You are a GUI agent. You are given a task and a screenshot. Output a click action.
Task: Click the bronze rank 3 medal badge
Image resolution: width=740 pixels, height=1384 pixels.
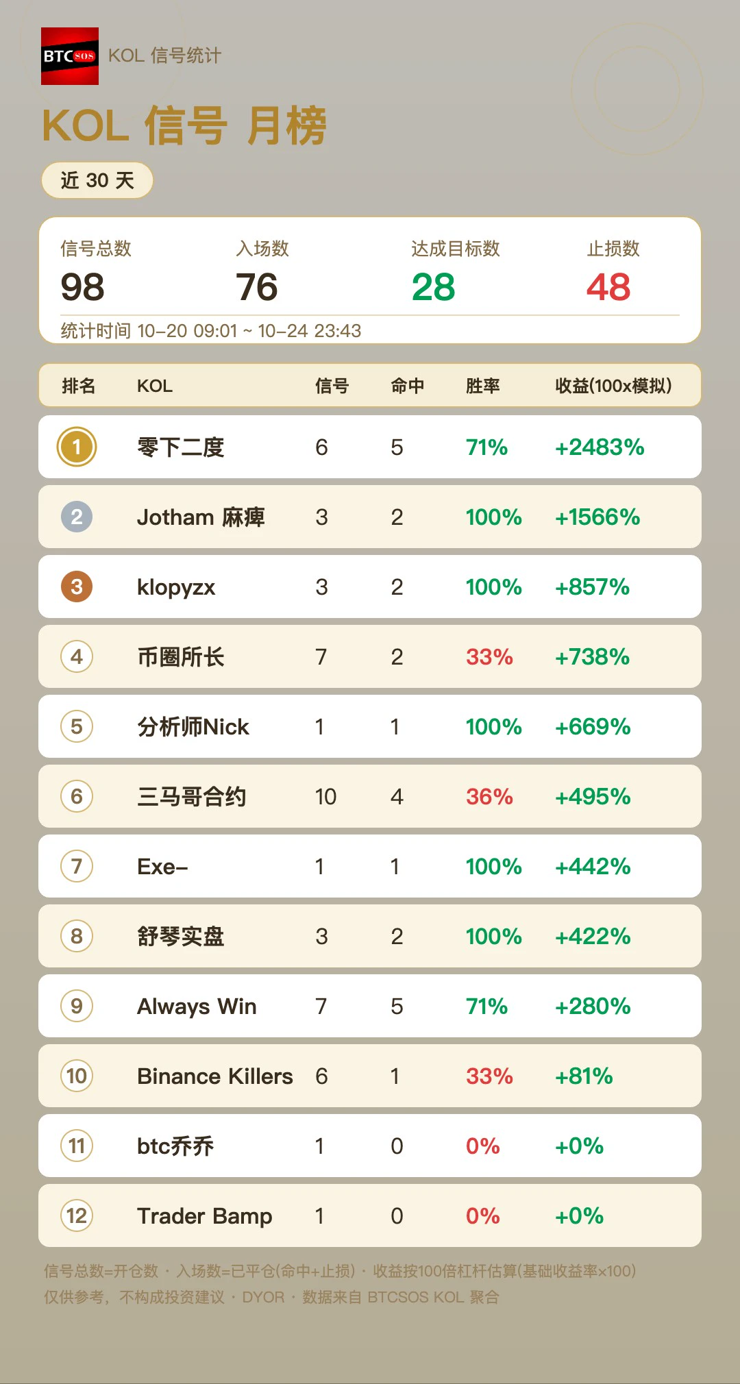pyautogui.click(x=77, y=586)
